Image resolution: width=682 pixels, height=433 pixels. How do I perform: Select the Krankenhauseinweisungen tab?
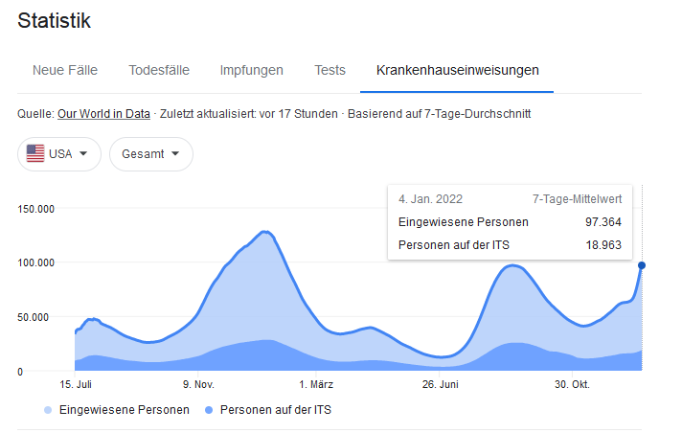pyautogui.click(x=457, y=70)
